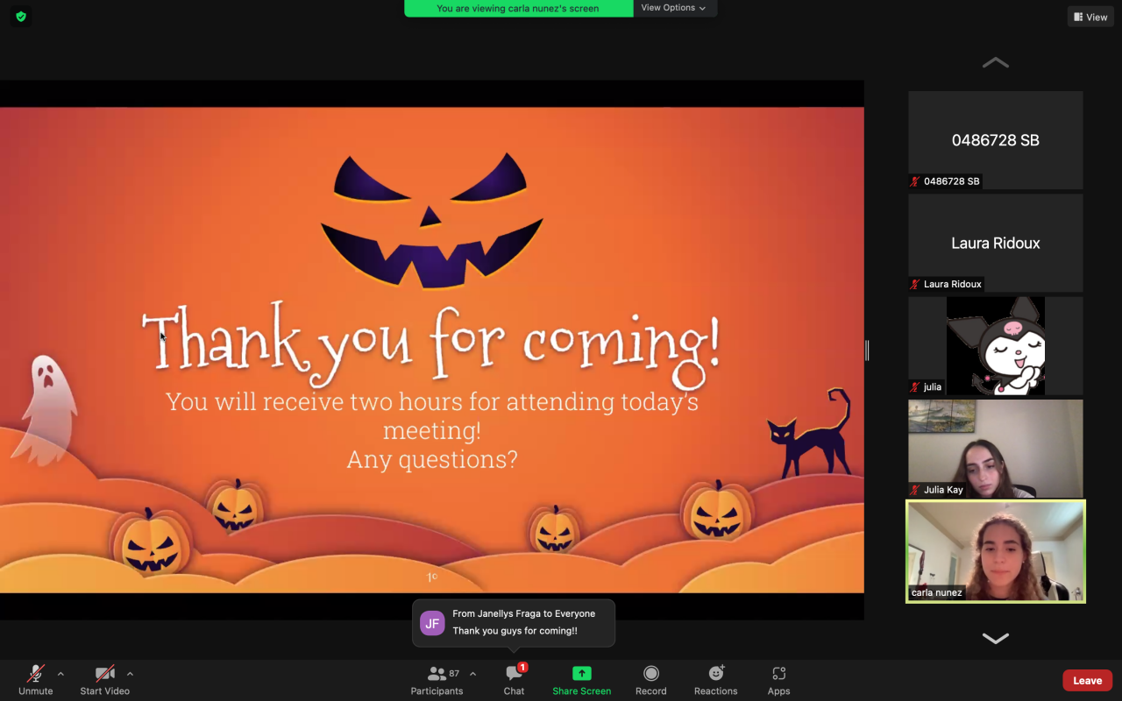Select carla nunez's highlighted video tile
This screenshot has height=701, width=1122.
996,551
